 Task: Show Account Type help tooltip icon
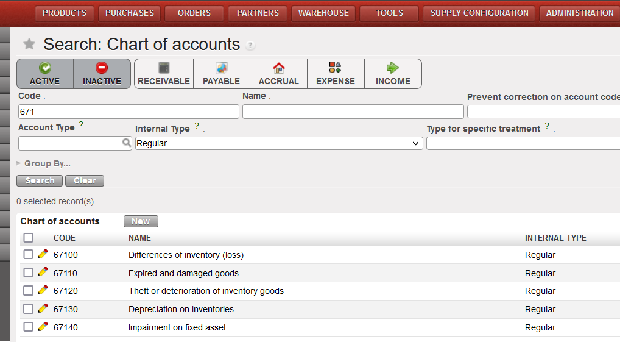[81, 125]
